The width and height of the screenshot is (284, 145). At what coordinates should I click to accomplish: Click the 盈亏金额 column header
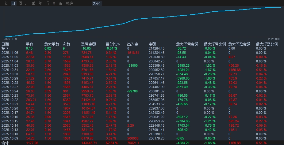click(x=88, y=44)
